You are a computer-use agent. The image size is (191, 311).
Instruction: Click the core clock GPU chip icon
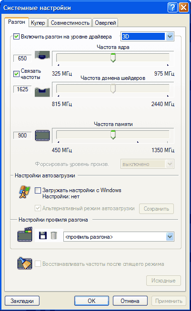(42, 55)
